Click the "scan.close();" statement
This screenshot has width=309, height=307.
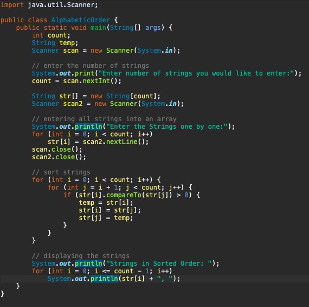(x=57, y=149)
